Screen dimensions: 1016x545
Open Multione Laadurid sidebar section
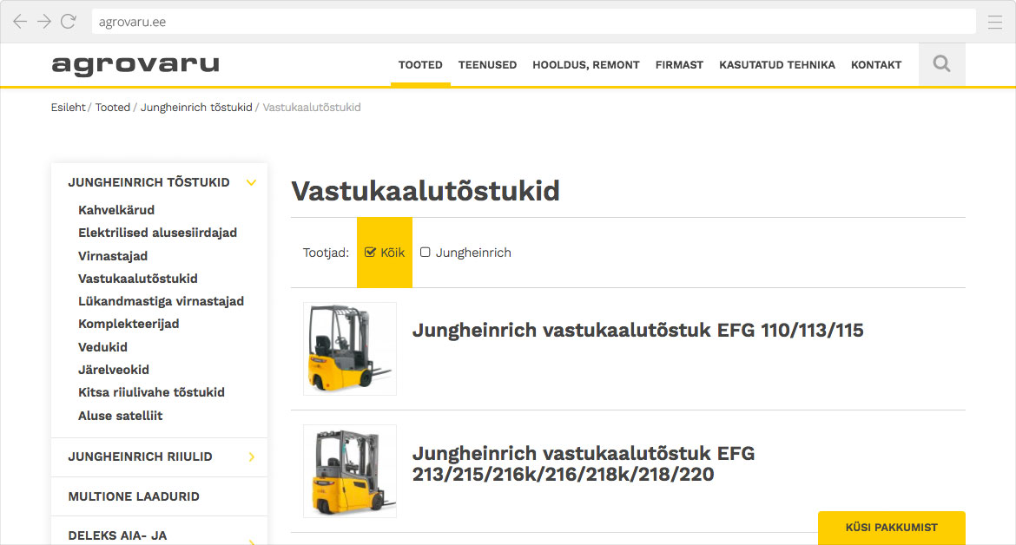134,496
